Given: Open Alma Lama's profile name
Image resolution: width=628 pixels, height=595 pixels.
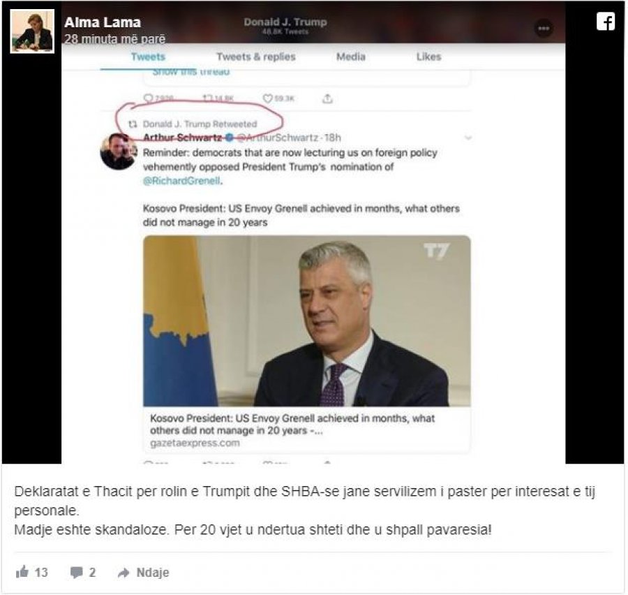Looking at the screenshot, I should tap(103, 22).
